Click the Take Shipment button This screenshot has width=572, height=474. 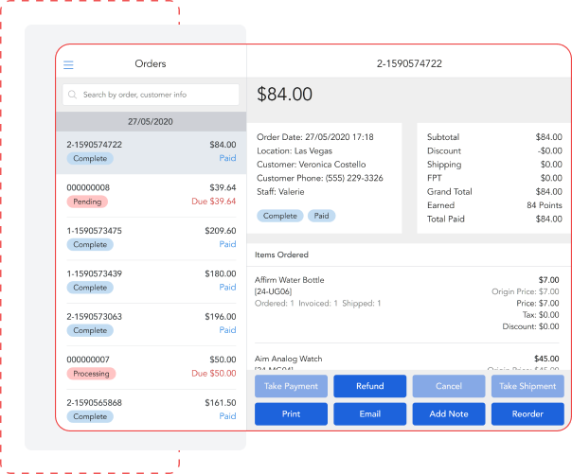(527, 386)
